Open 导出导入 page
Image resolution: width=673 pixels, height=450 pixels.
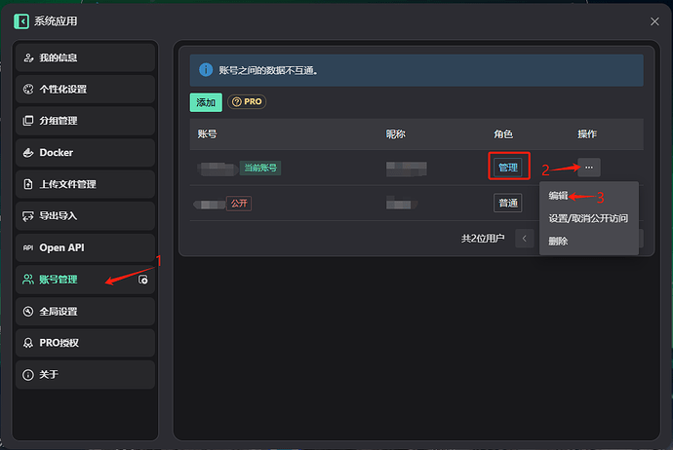(85, 216)
